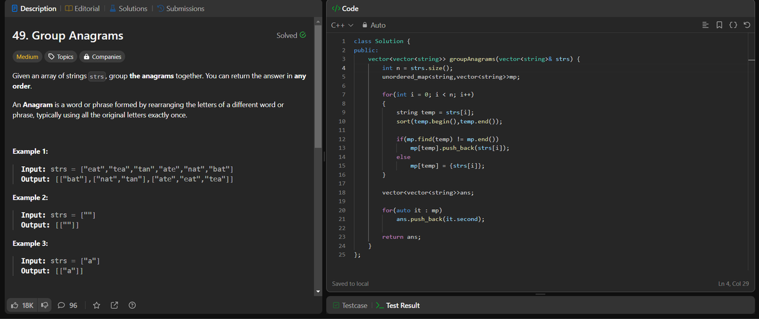Click the 'if(mp.find(temp) != mp.end())' line
The height and width of the screenshot is (319, 759).
(x=448, y=138)
